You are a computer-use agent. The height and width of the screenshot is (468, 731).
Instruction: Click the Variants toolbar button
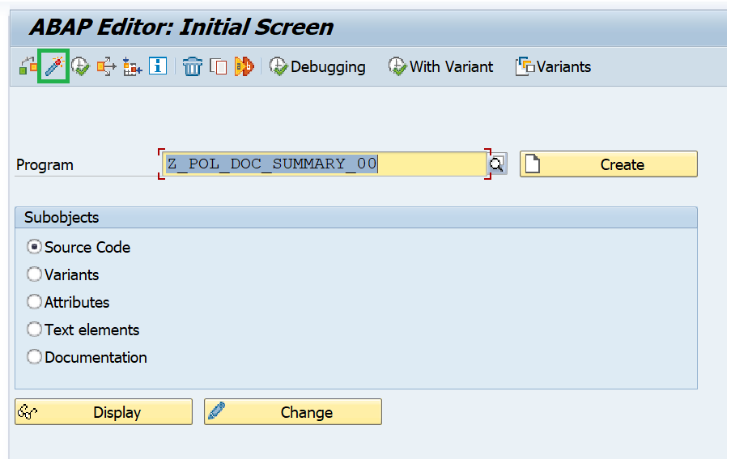click(554, 66)
